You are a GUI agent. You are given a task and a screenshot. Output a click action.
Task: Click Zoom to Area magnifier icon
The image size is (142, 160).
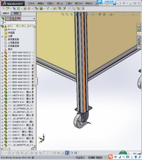[x=67, y=14]
